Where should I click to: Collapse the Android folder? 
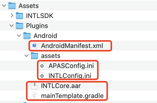19,36
